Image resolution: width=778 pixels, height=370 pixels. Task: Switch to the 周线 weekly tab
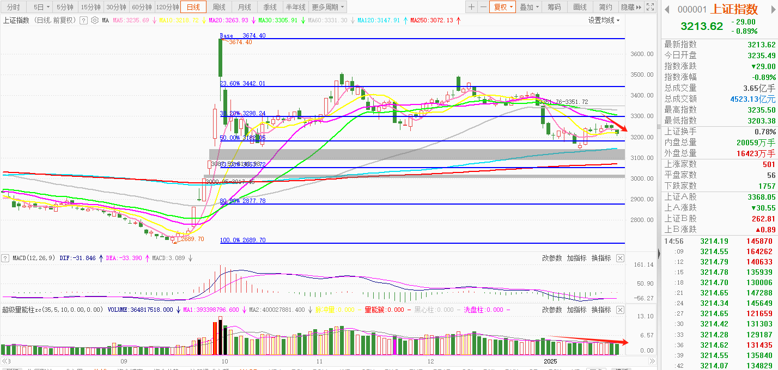pyautogui.click(x=219, y=7)
